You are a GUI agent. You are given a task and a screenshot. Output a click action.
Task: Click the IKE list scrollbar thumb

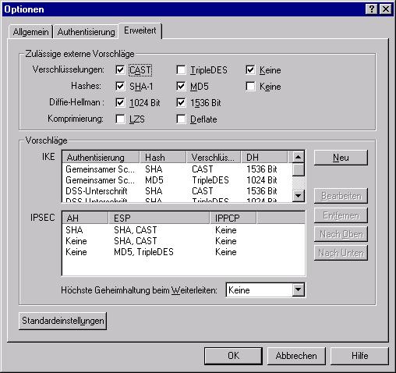[x=298, y=169]
